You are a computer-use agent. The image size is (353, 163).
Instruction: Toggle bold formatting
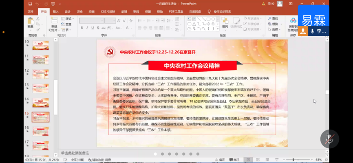click(82, 28)
